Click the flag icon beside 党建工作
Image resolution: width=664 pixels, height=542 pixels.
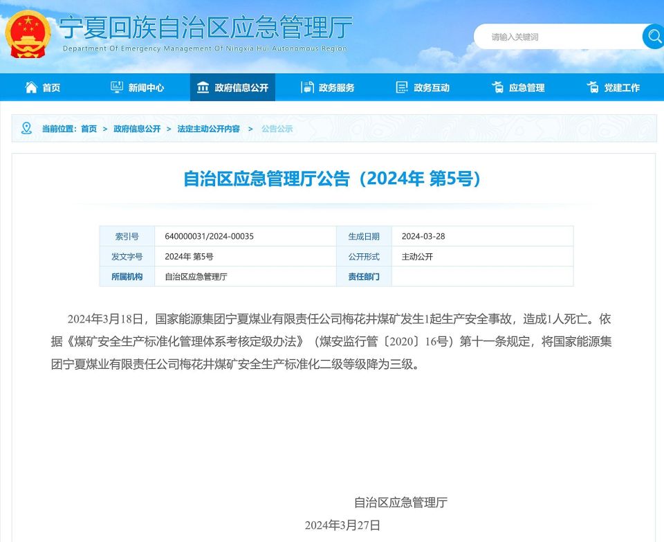(x=592, y=87)
